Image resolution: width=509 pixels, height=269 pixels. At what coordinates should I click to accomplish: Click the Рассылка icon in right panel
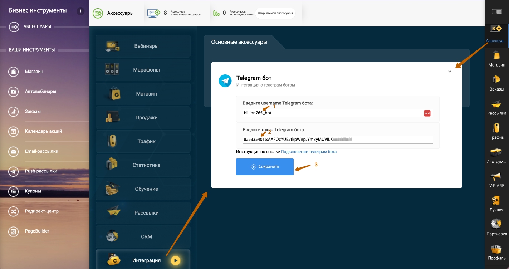point(496,107)
